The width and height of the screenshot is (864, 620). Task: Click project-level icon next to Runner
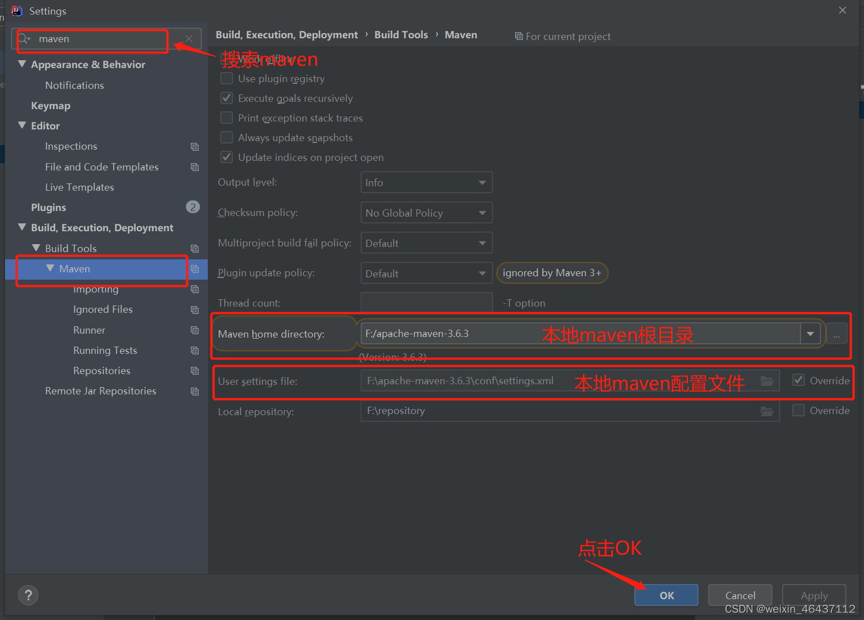195,330
